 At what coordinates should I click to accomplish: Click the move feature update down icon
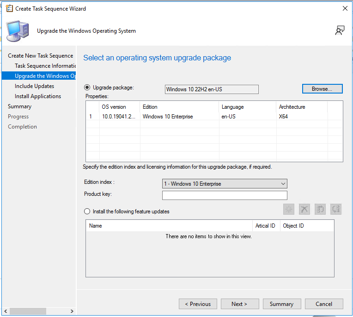(x=336, y=209)
